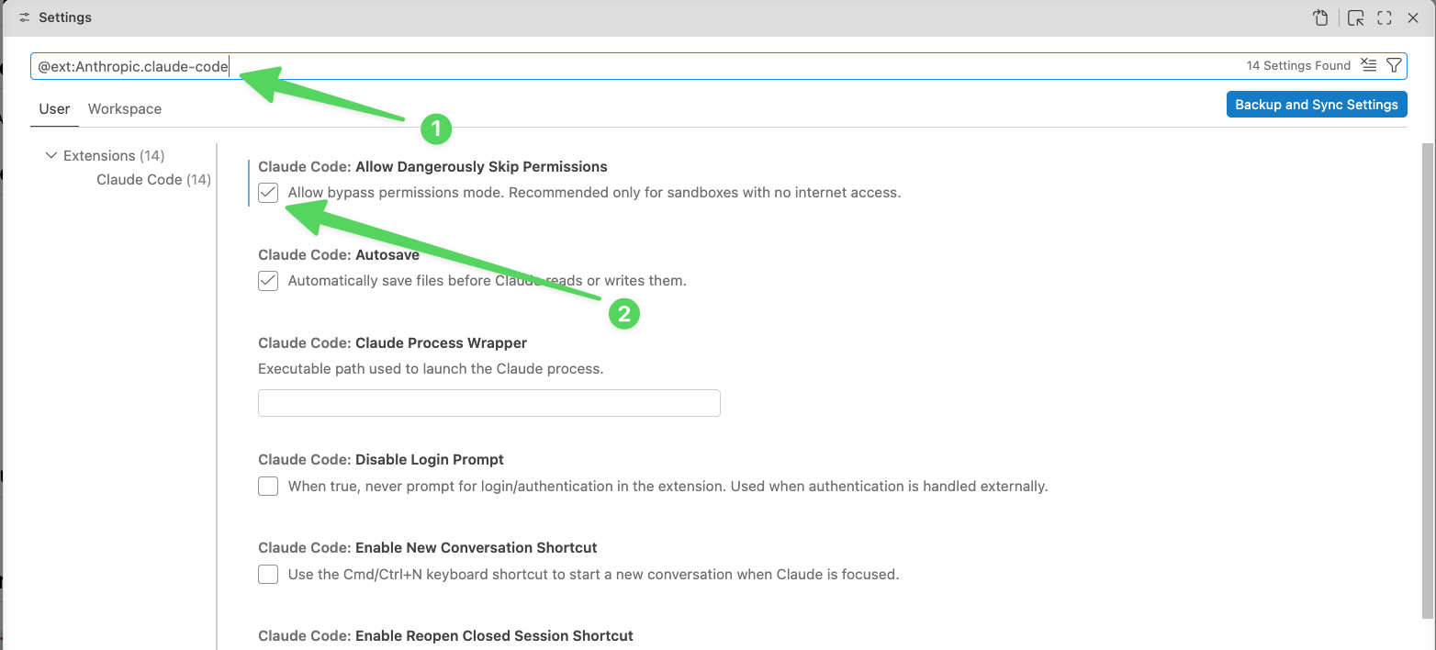
Task: Switch to the User settings tab
Action: pos(54,108)
